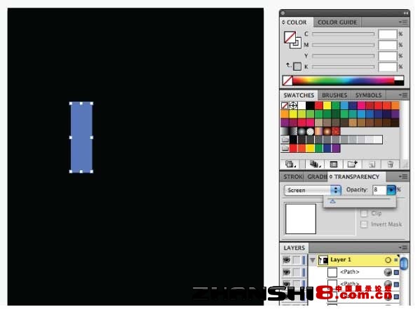Screen dimensions: 420x314
Task: Select the Registration swatch icon
Action: [293, 105]
